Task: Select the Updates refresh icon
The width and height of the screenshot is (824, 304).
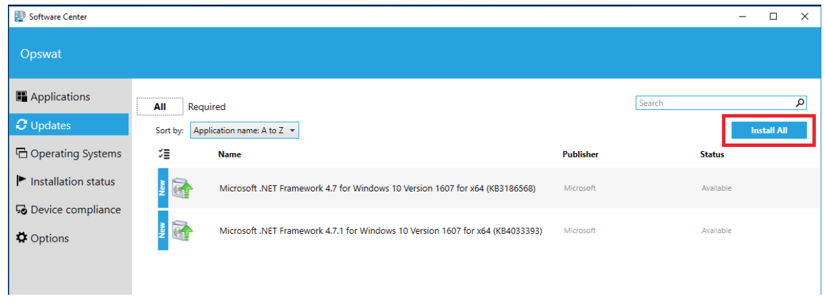Action: tap(22, 125)
